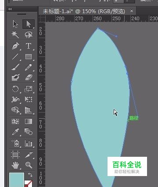This screenshot has width=158, height=187.
Task: Select the Rectangle tool
Action: pos(29,56)
